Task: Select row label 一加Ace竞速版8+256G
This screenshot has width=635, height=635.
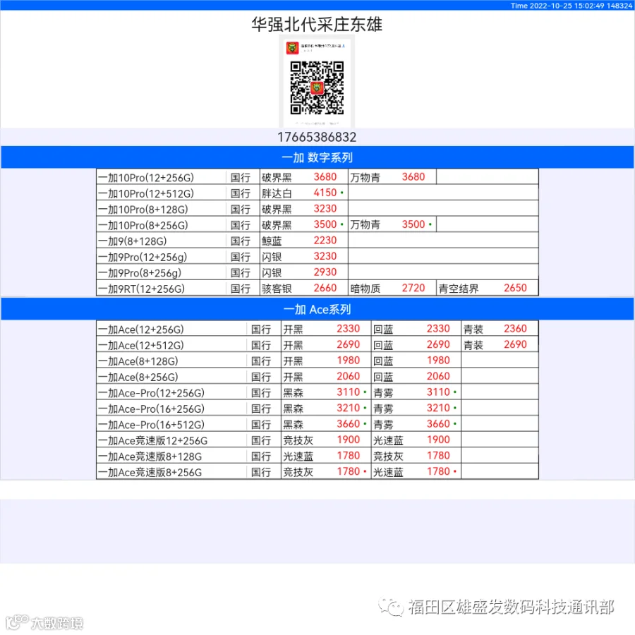Action: 150,472
